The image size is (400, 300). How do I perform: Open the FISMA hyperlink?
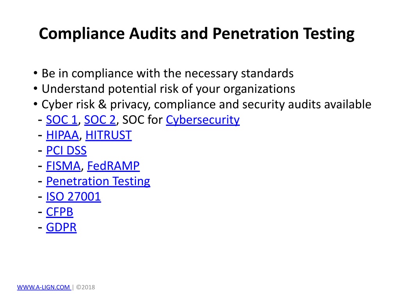click(x=63, y=166)
